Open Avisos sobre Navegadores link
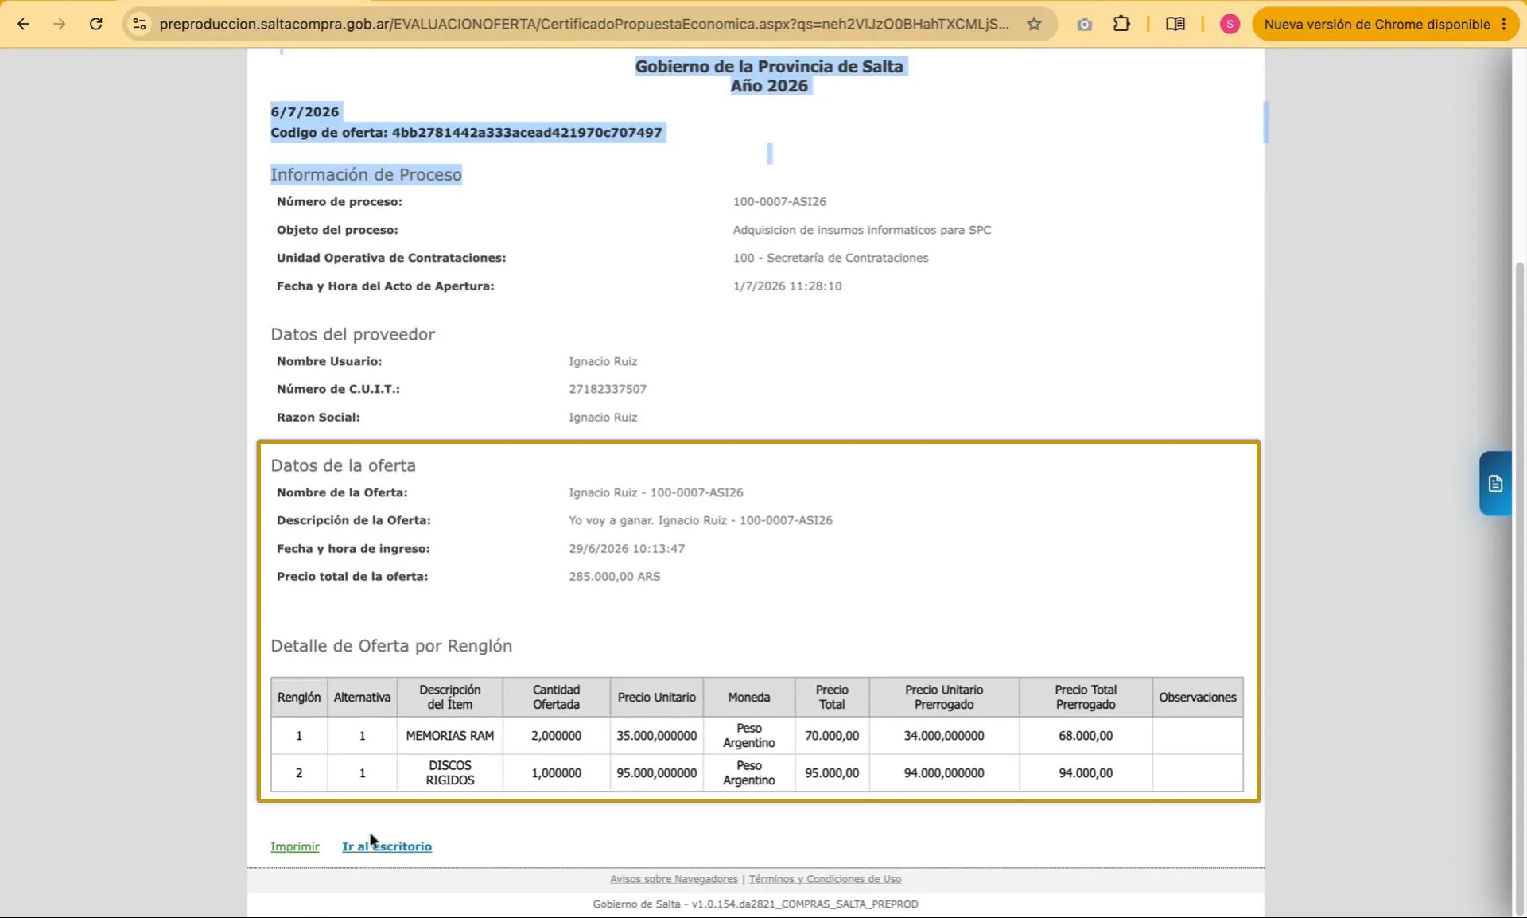The height and width of the screenshot is (918, 1527). point(674,879)
